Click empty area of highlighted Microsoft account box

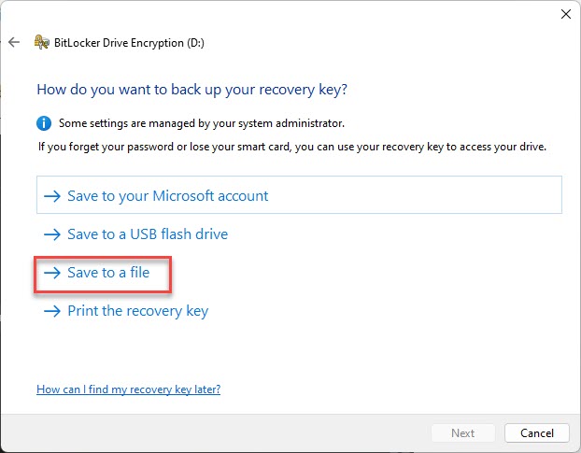tap(415, 195)
